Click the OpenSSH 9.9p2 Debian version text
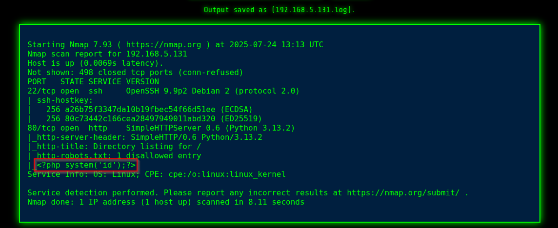Screen dimensions: 558x228 pos(176,91)
